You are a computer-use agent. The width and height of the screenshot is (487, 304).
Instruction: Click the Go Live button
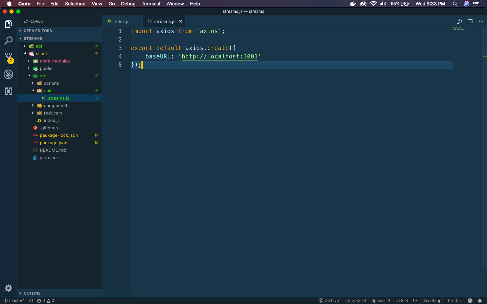click(x=329, y=301)
